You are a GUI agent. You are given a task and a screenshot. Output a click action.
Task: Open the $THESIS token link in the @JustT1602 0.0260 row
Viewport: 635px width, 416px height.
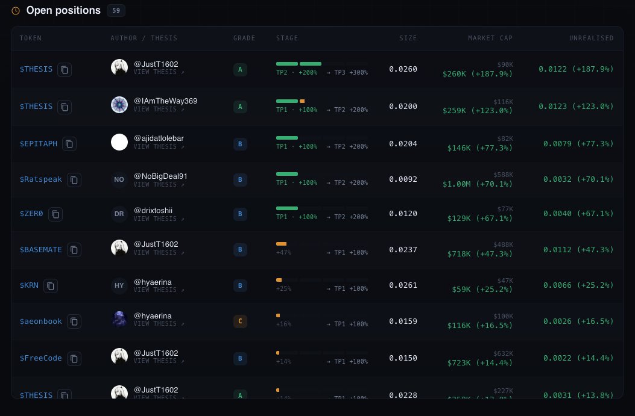(x=36, y=69)
